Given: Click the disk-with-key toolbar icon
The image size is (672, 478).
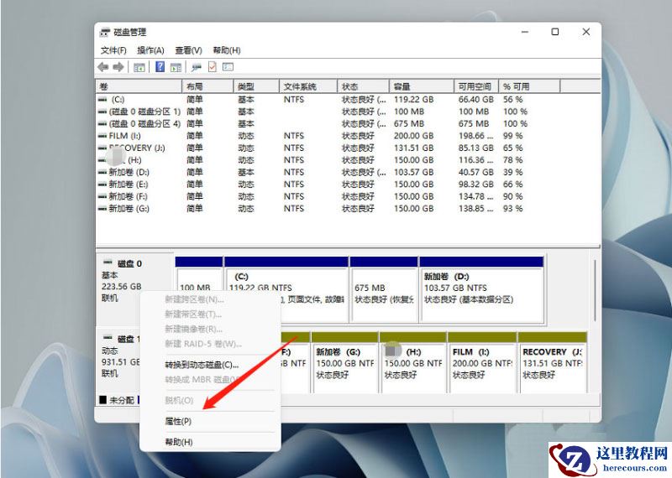Looking at the screenshot, I should point(197,67).
